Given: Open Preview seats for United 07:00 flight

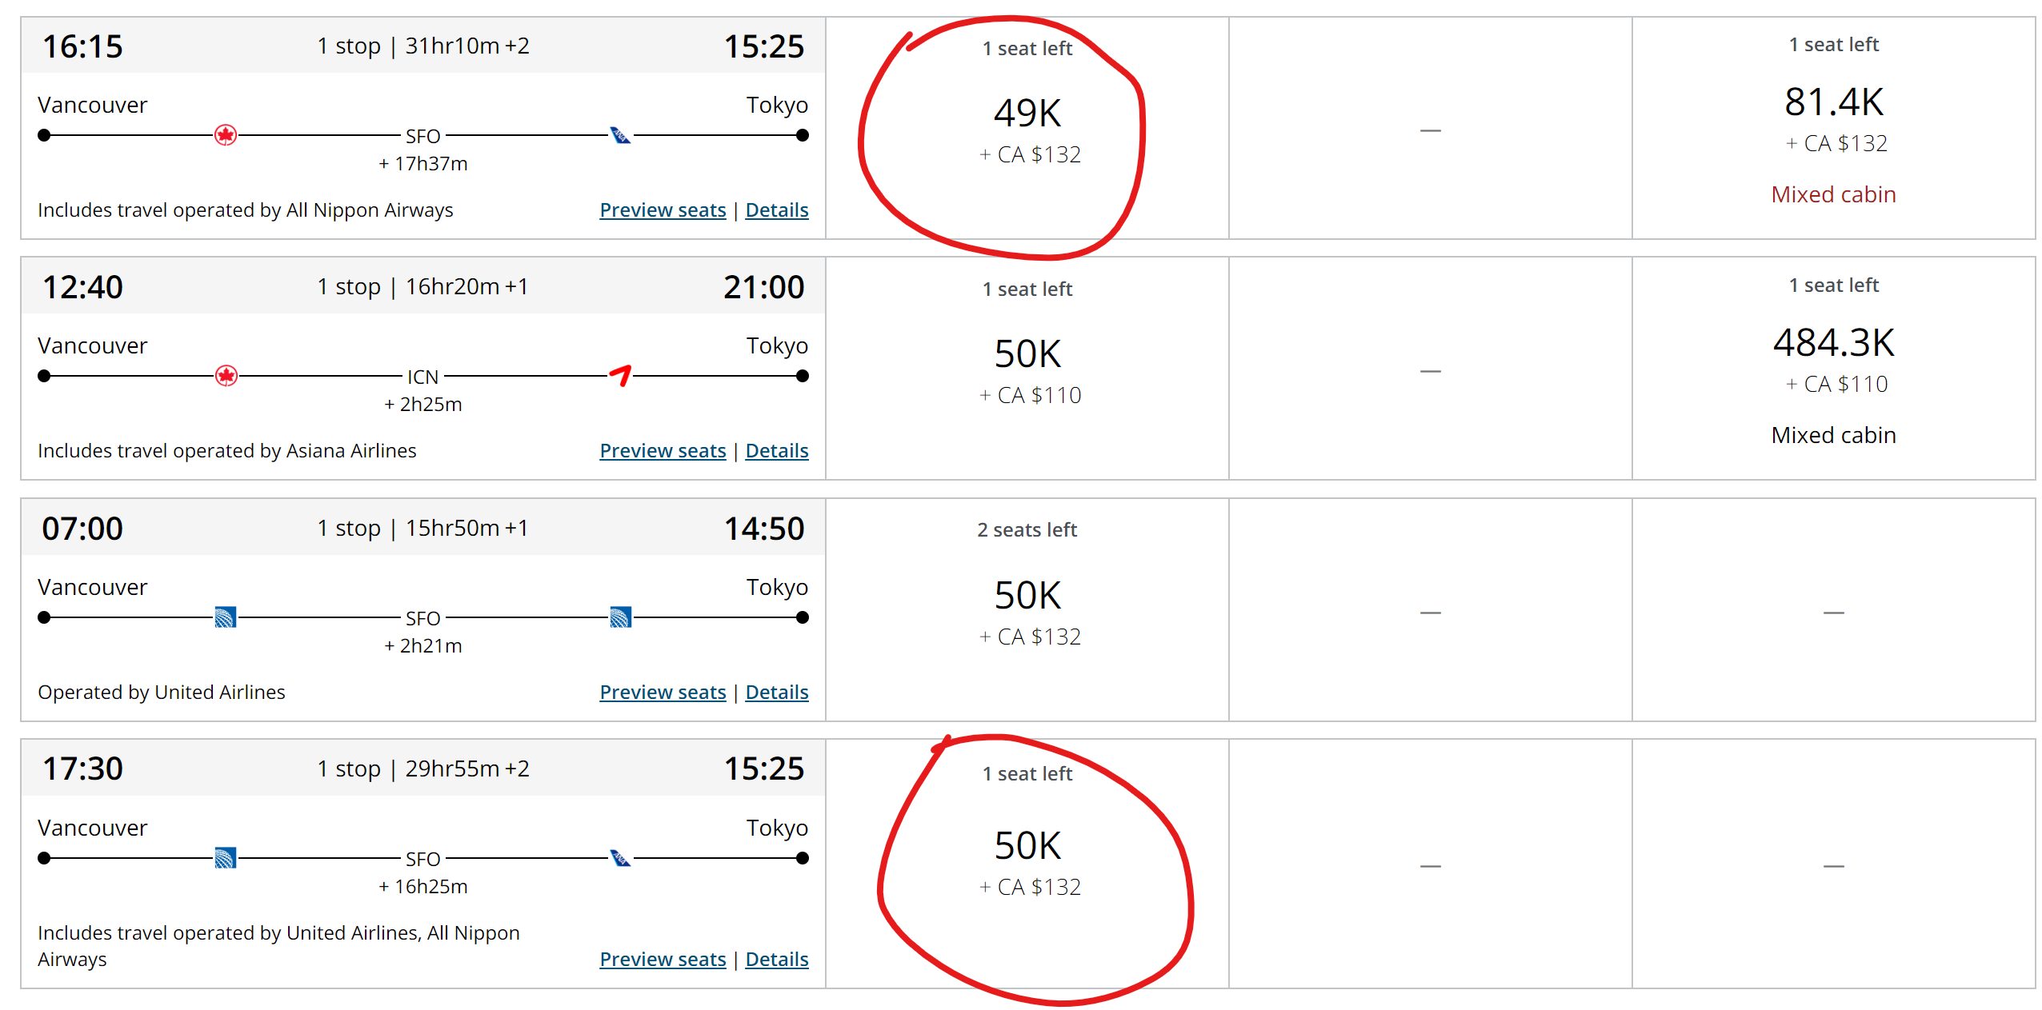Looking at the screenshot, I should [663, 693].
